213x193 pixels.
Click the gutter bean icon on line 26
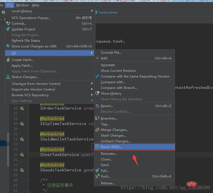pos(22,108)
